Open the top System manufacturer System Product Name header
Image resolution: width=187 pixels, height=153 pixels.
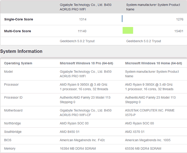[x=153, y=7]
